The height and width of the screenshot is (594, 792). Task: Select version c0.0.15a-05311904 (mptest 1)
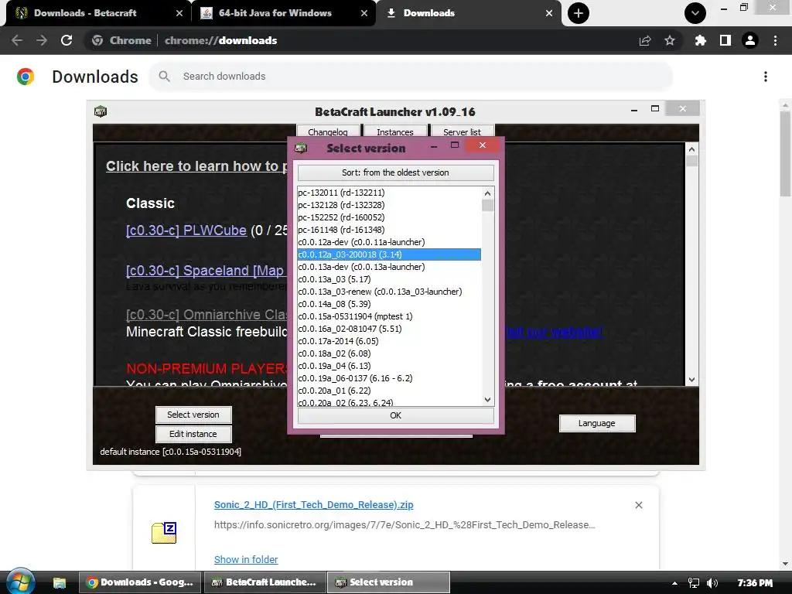pyautogui.click(x=389, y=316)
